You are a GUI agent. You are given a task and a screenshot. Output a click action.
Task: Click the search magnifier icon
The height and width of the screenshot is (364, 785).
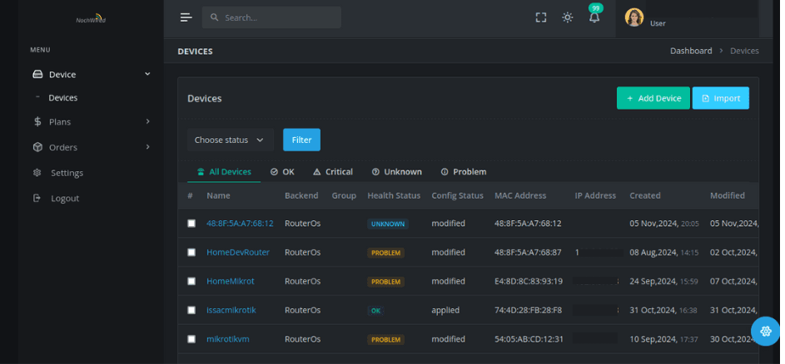[x=214, y=17]
